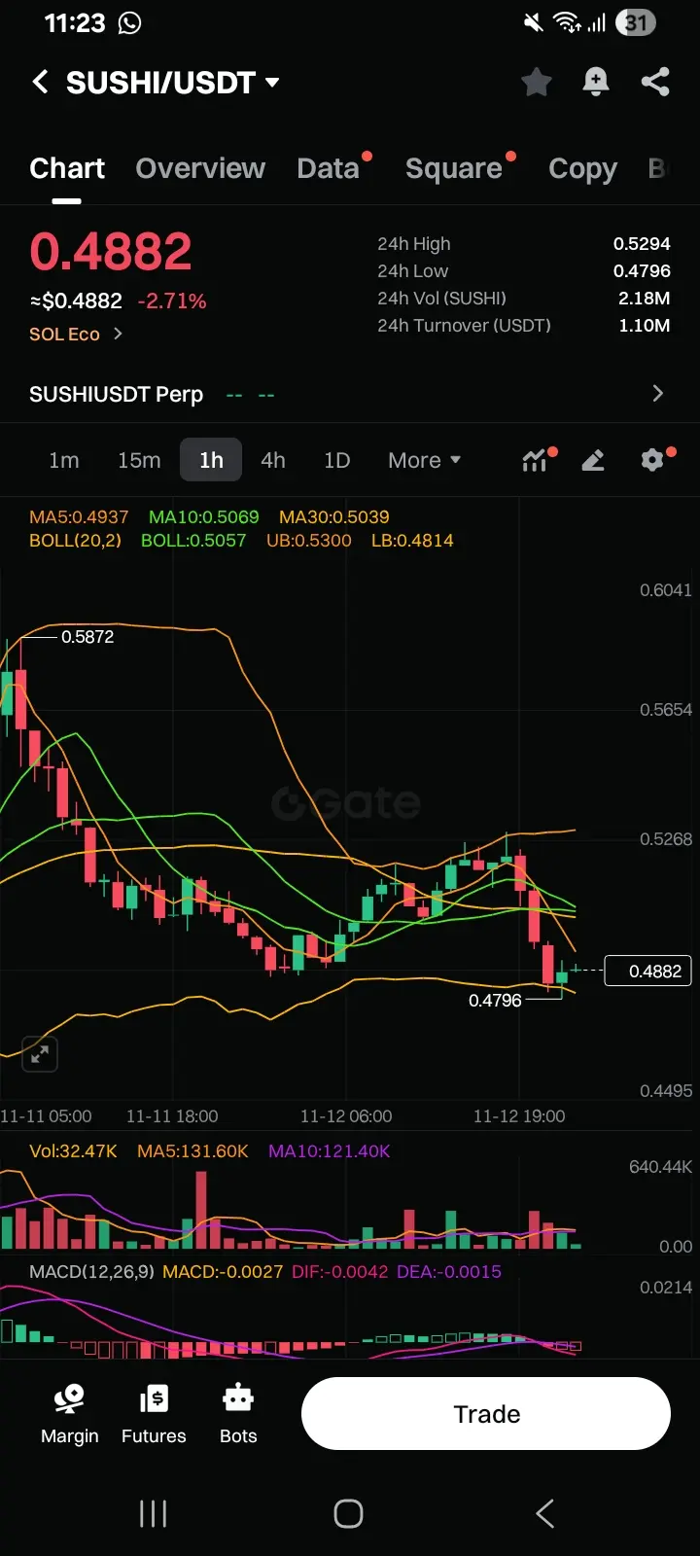Open Margin trading

point(70,1414)
